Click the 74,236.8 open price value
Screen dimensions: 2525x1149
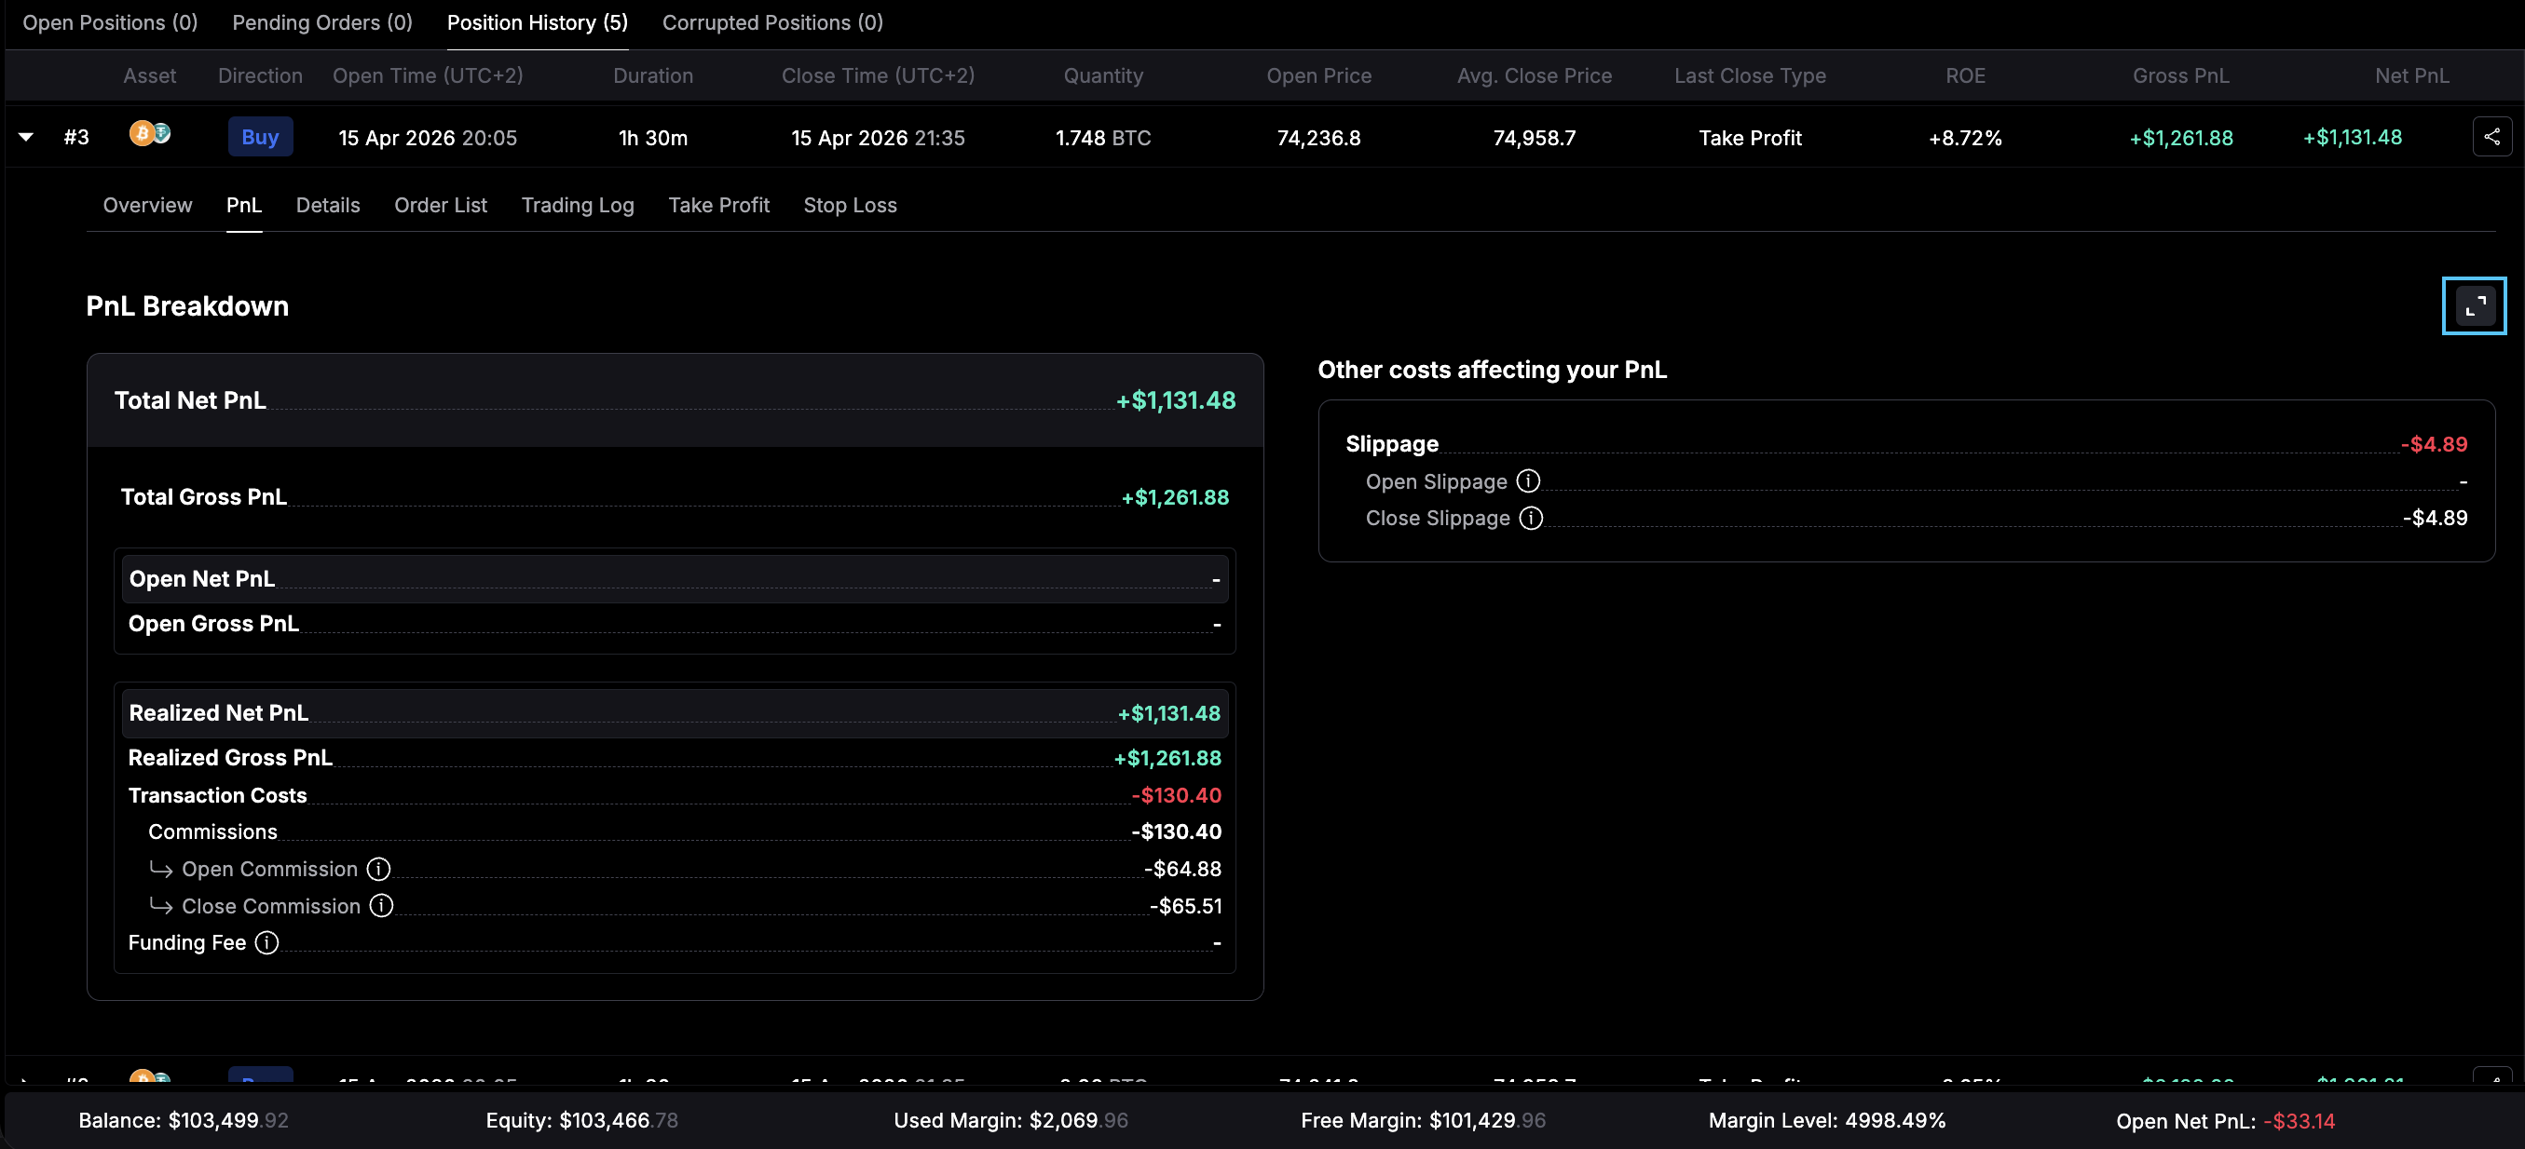point(1319,137)
